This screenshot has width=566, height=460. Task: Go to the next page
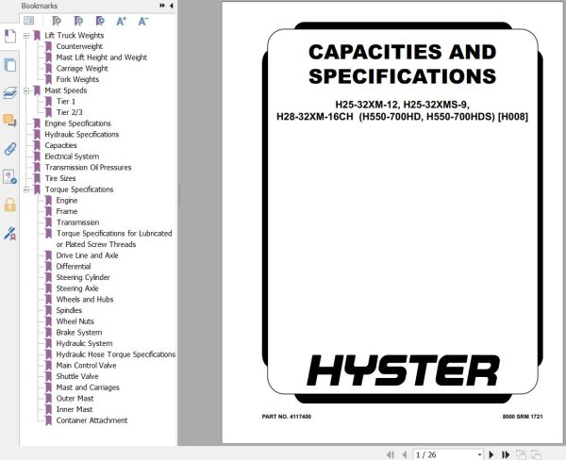click(491, 454)
